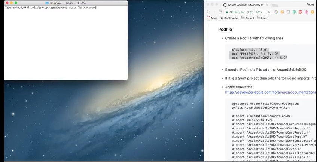Click the Chrome forward arrow
The image size is (317, 162).
(214, 12)
